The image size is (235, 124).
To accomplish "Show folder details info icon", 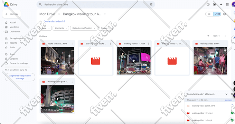I will (x=224, y=14).
